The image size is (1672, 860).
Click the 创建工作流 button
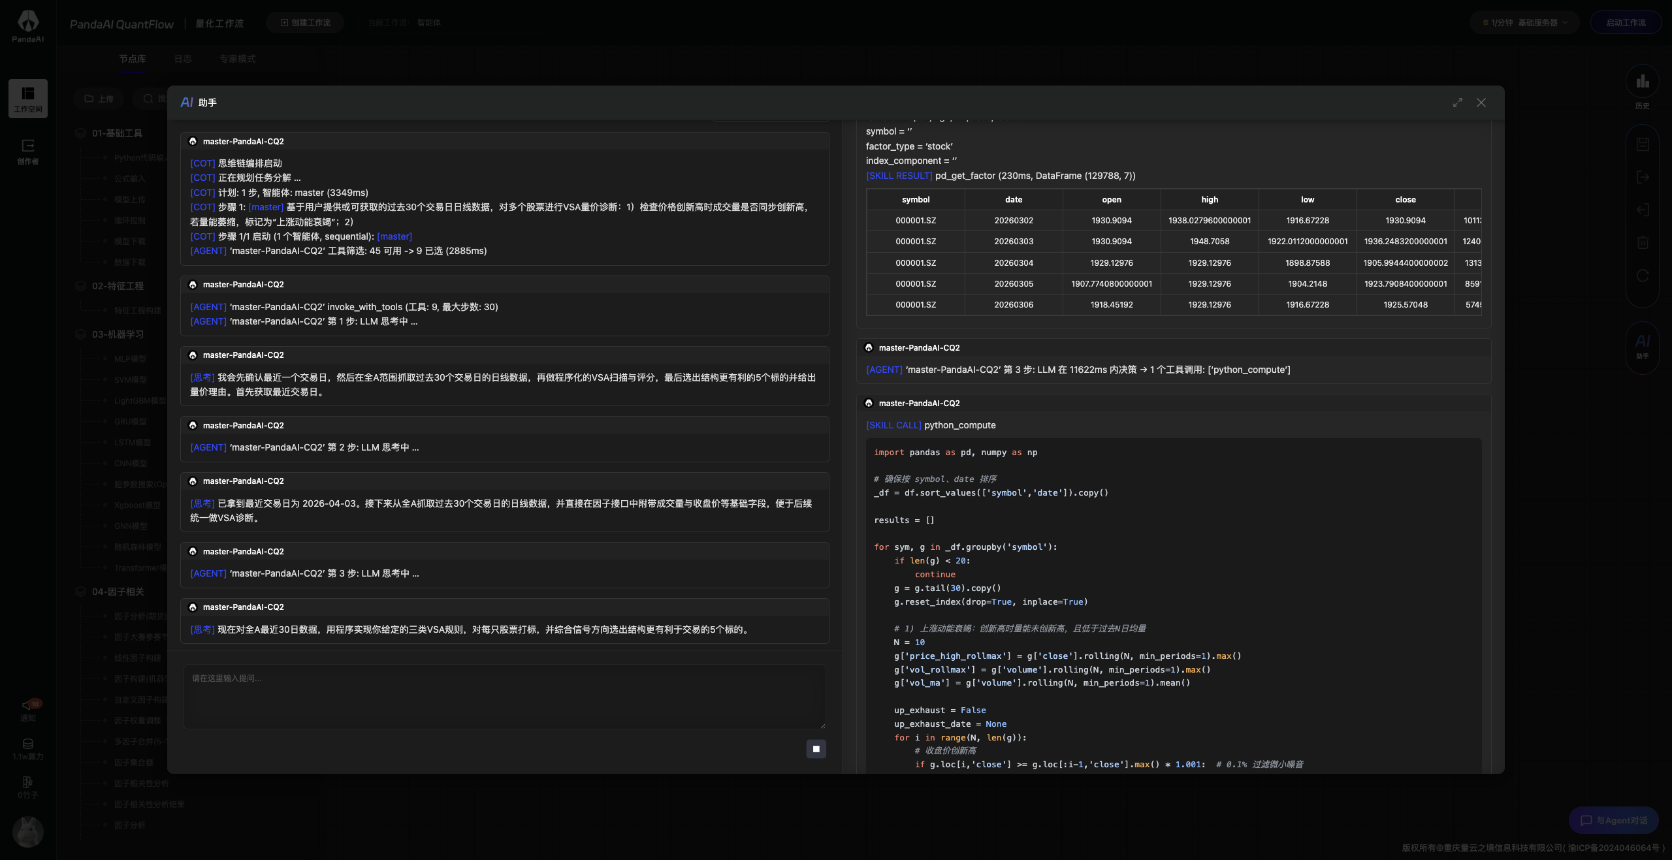(x=306, y=22)
